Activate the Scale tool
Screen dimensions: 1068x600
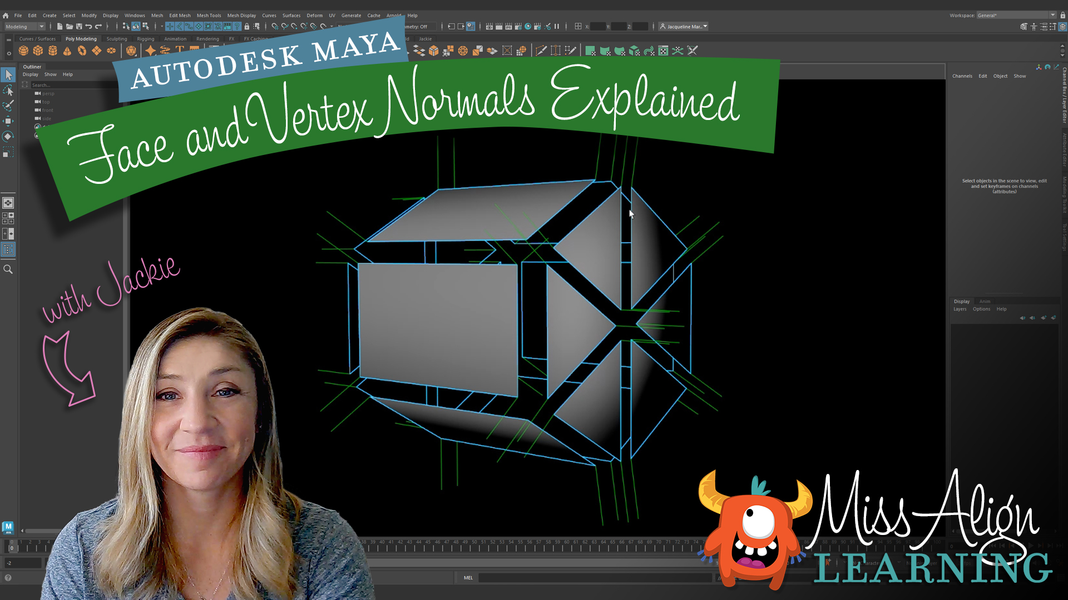click(x=8, y=152)
